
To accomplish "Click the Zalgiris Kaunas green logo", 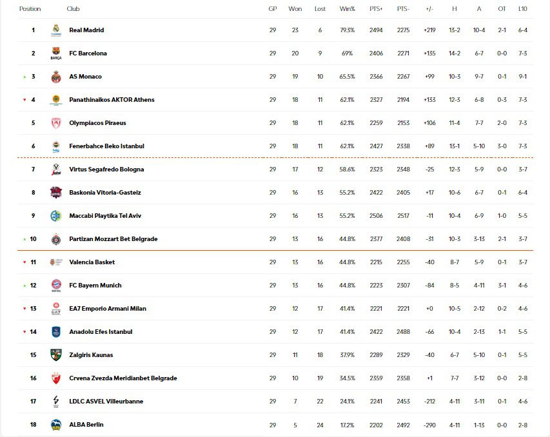I will (56, 355).
